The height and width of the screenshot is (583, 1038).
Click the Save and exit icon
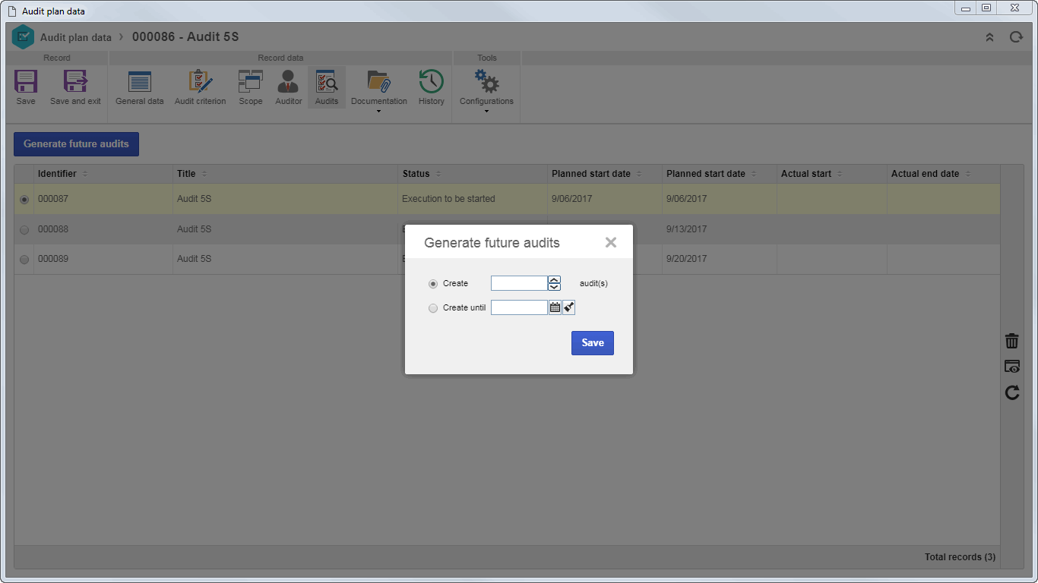point(75,82)
